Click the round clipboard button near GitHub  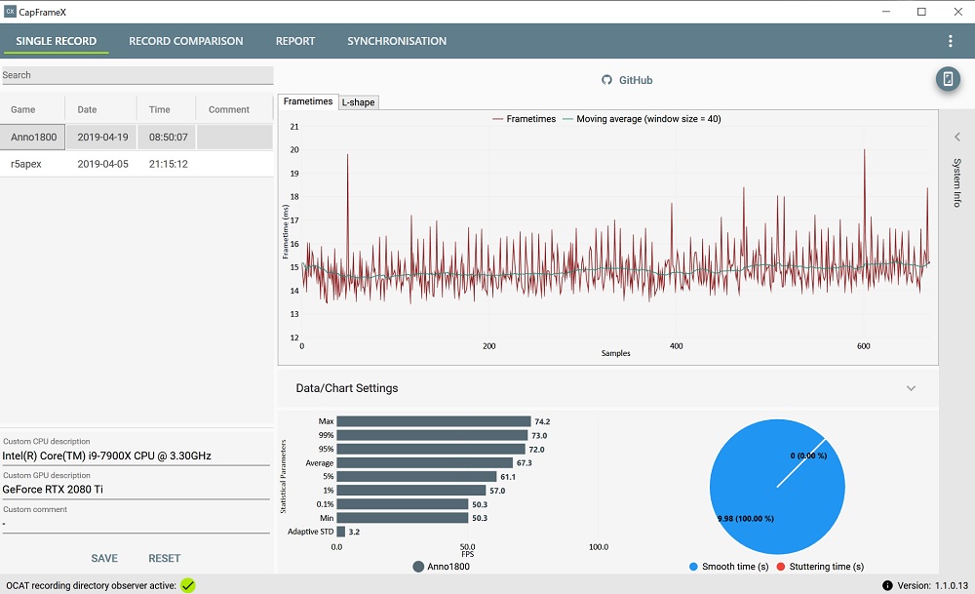coord(948,79)
